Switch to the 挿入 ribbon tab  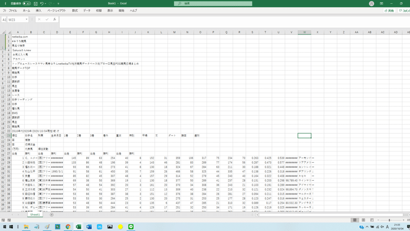[38, 11]
